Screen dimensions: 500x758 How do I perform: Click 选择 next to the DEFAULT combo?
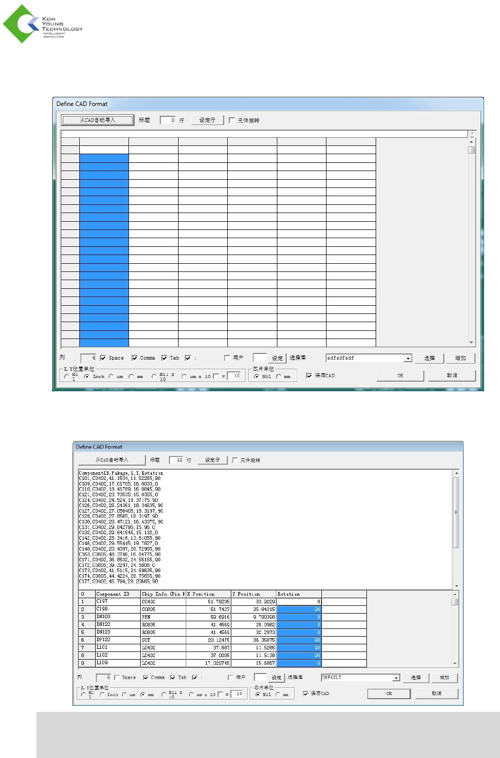[416, 678]
